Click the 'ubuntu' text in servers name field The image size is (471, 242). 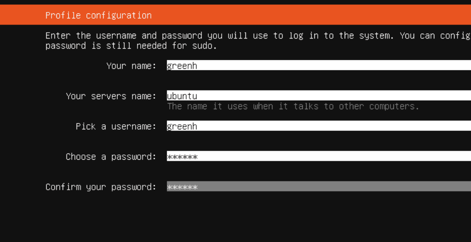coord(182,96)
